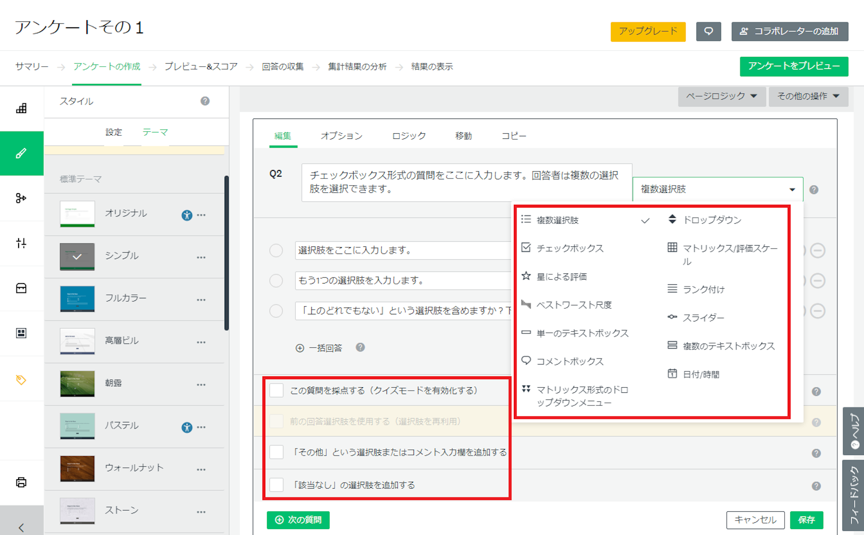Click the help icon beside スタイル
This screenshot has height=535, width=864.
(x=205, y=101)
